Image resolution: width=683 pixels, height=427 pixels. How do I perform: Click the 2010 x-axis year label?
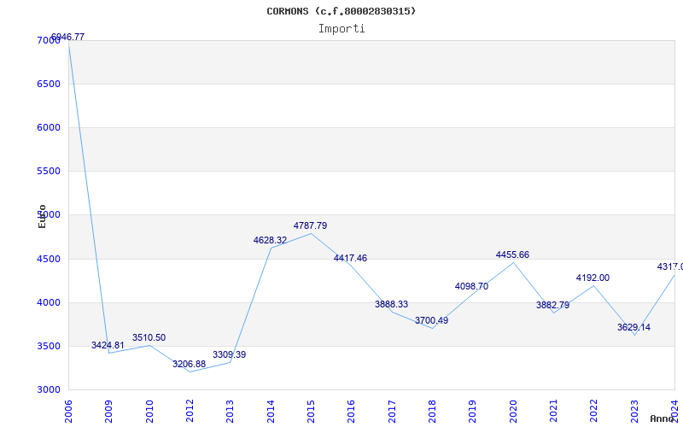[149, 412]
